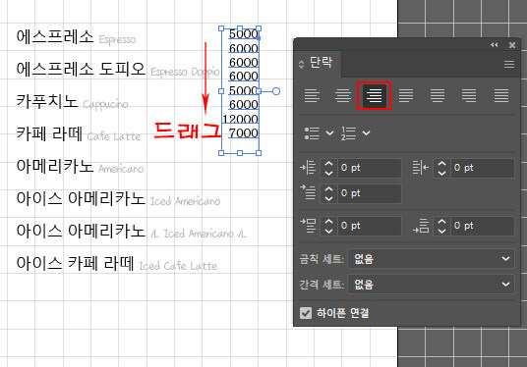This screenshot has height=367, width=527.
Task: Open the bullet list options arrow
Action: point(329,133)
